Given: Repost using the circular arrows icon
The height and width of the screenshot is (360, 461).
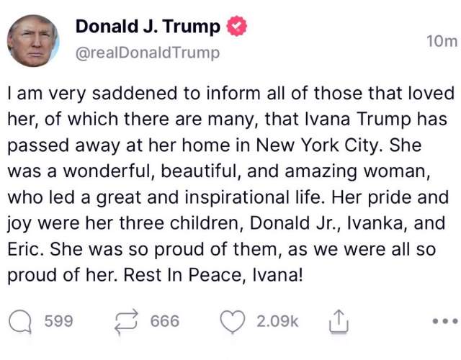Looking at the screenshot, I should click(x=127, y=322).
